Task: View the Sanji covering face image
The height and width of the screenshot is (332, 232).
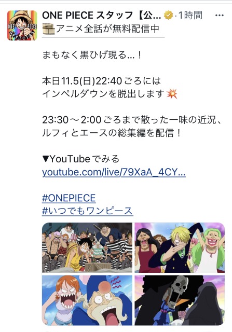Action: tap(180, 247)
